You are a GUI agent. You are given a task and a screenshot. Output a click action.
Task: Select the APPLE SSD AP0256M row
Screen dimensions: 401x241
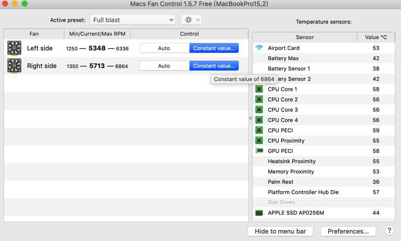click(324, 213)
